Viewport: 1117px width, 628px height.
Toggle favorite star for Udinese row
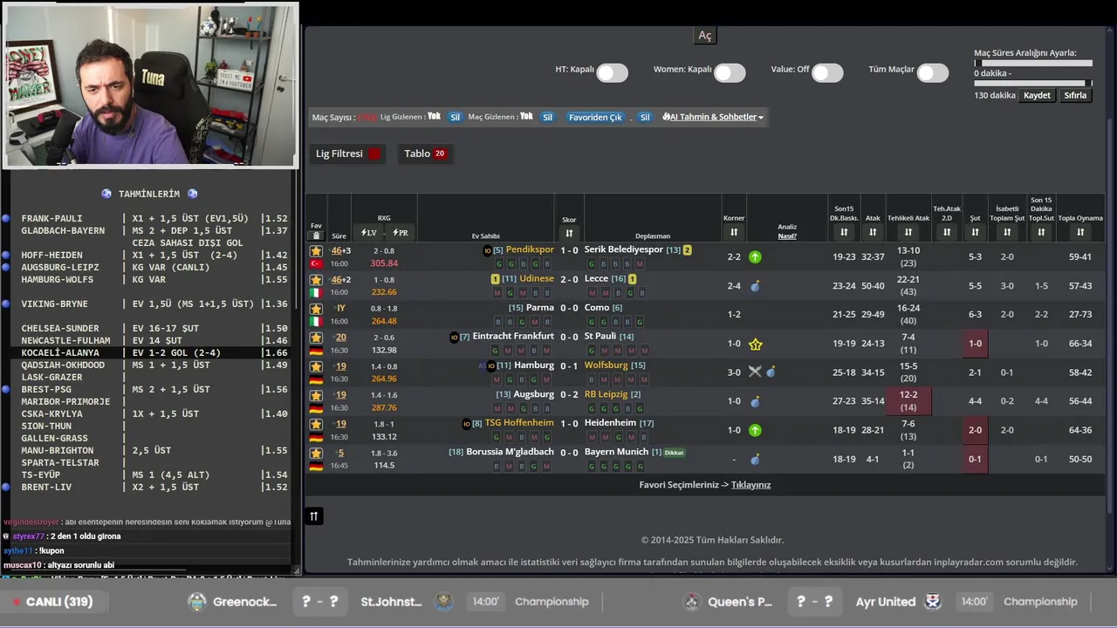316,280
